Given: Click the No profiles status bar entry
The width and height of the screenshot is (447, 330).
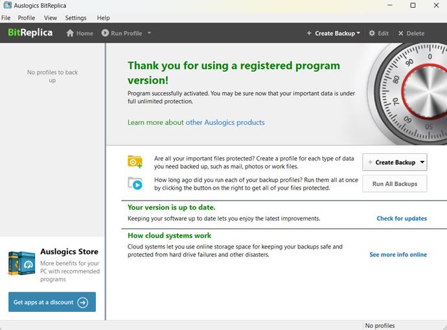Looking at the screenshot, I should (x=380, y=325).
